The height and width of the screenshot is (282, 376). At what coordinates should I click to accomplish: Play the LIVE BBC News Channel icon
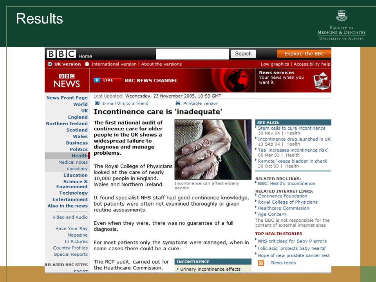point(97,80)
